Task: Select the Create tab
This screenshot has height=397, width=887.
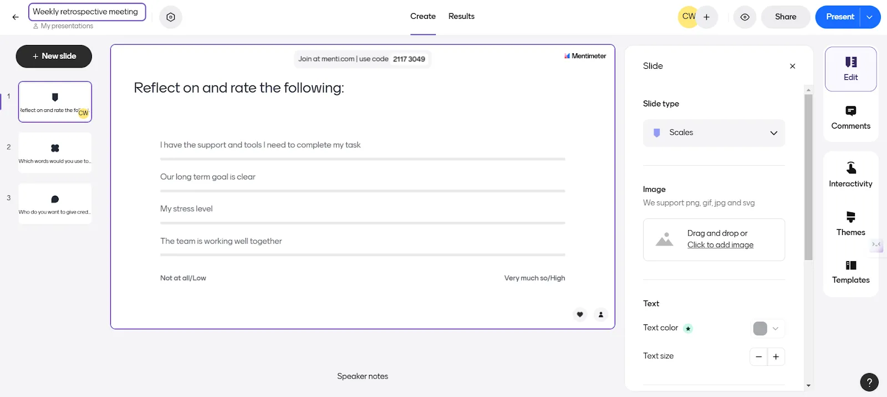Action: coord(423,17)
